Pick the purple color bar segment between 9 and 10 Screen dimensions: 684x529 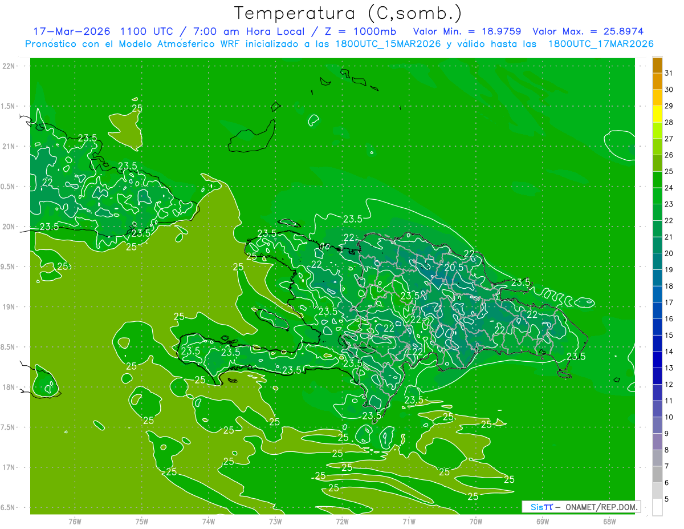657,426
